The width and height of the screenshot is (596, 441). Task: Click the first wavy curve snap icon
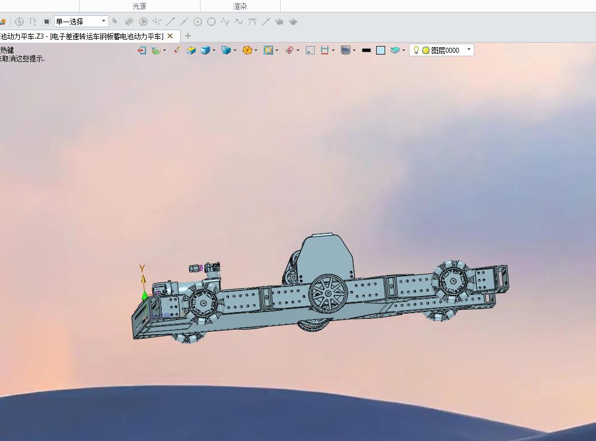(x=225, y=22)
